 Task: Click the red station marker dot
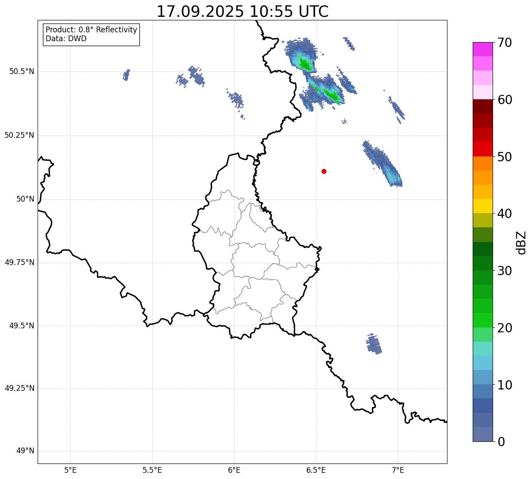click(x=324, y=171)
